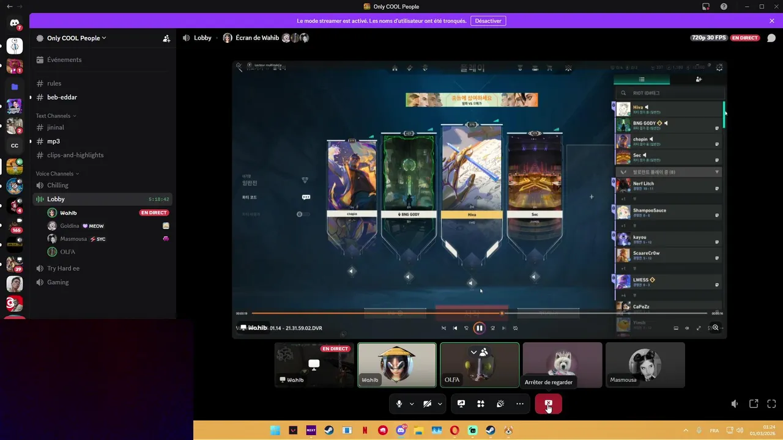This screenshot has height=440, width=783.
Task: Open Discord help question mark icon
Action: coord(724,6)
